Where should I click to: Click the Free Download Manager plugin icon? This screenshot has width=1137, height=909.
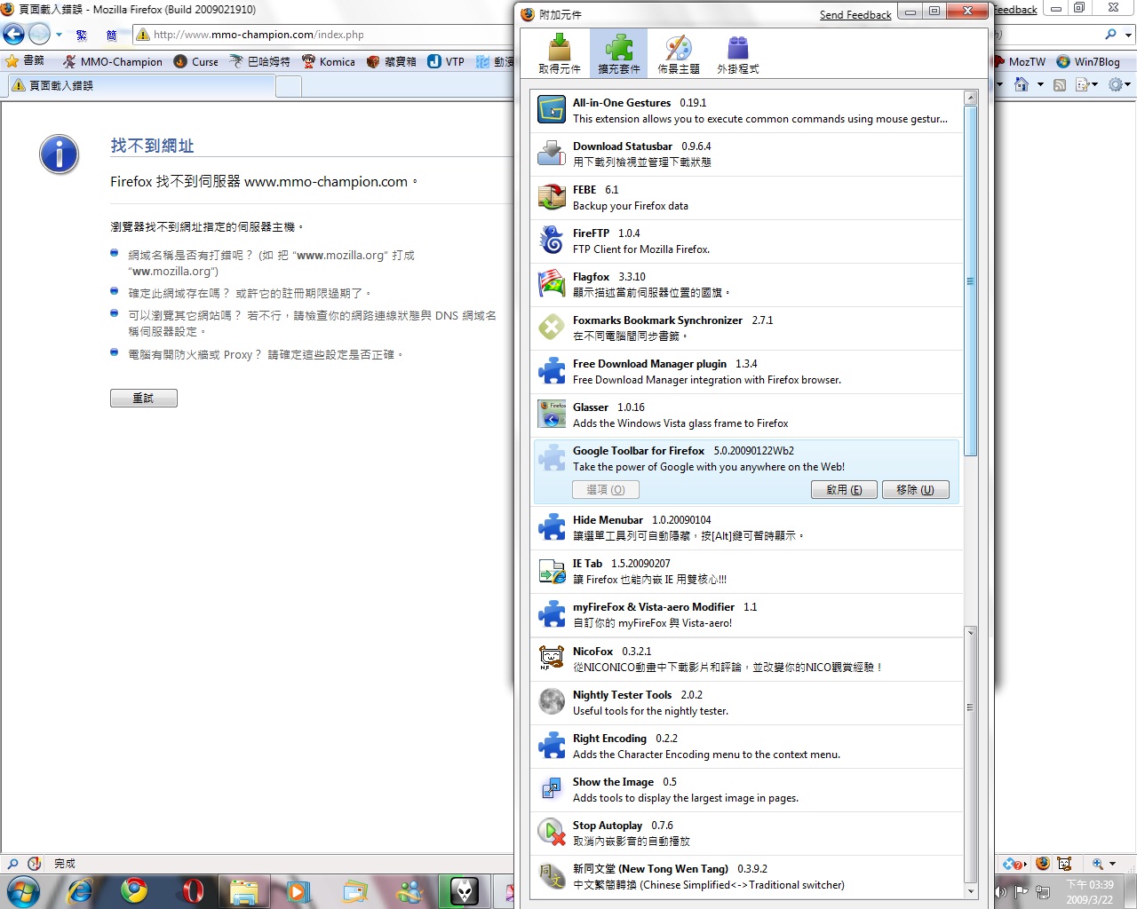click(x=552, y=371)
